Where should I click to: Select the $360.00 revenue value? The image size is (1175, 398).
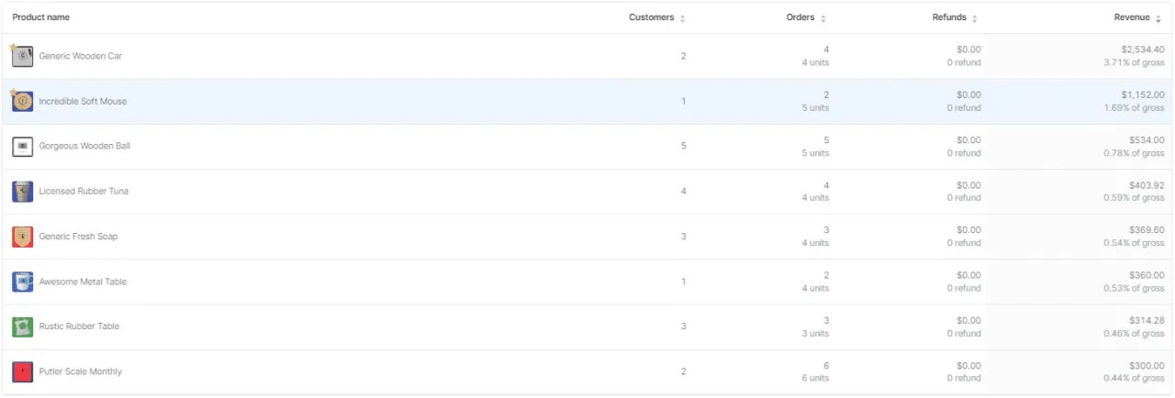(x=1147, y=275)
